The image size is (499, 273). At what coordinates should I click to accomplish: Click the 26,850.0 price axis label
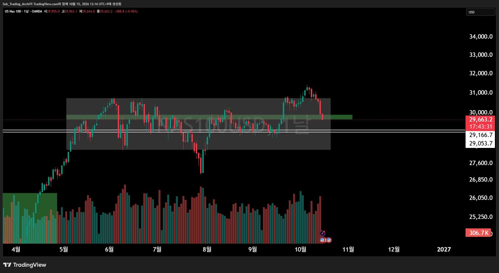point(481,179)
